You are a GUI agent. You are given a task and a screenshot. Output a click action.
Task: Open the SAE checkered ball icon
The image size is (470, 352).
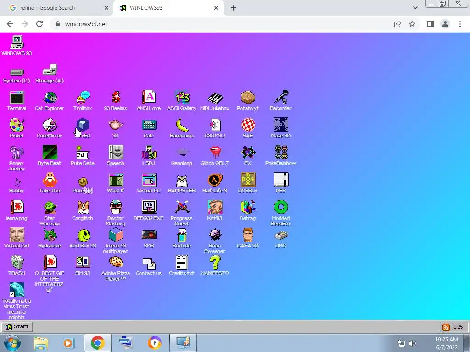click(248, 128)
